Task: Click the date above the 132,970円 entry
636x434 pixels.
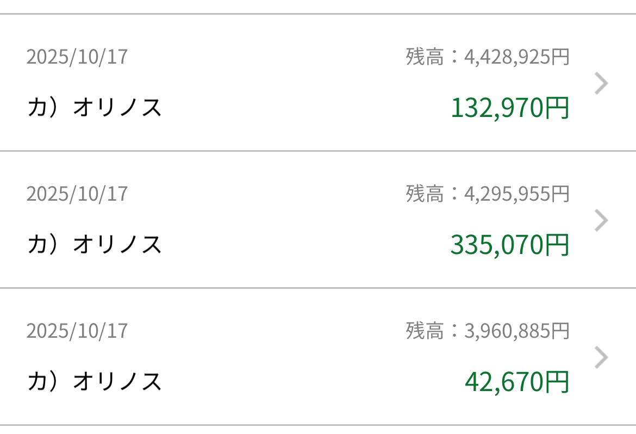Action: 77,57
